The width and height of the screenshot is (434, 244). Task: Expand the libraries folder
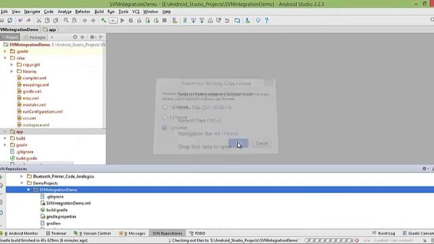[x=12, y=71]
